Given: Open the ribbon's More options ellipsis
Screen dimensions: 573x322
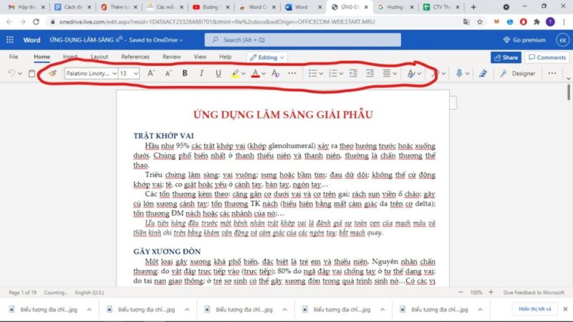Looking at the screenshot, I should pyautogui.click(x=552, y=74).
